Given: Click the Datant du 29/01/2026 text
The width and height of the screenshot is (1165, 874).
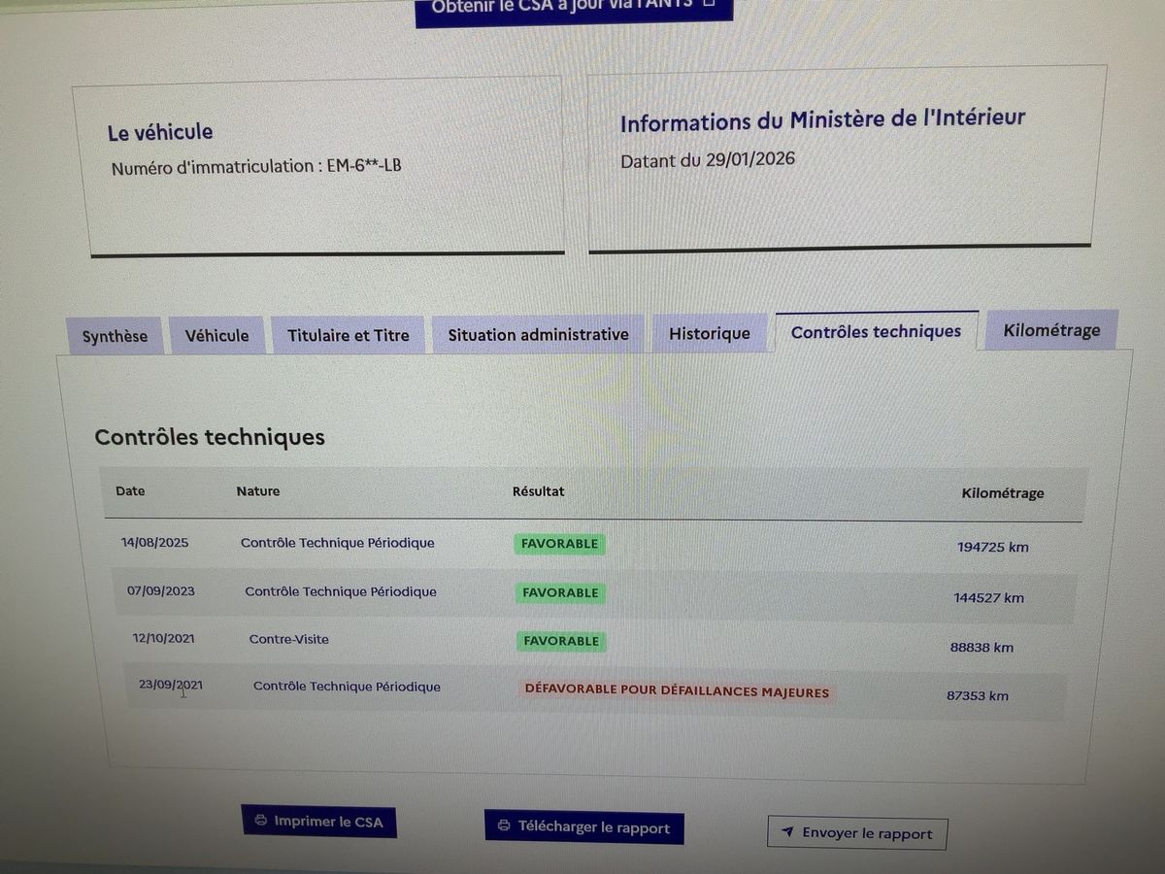Looking at the screenshot, I should 708,159.
